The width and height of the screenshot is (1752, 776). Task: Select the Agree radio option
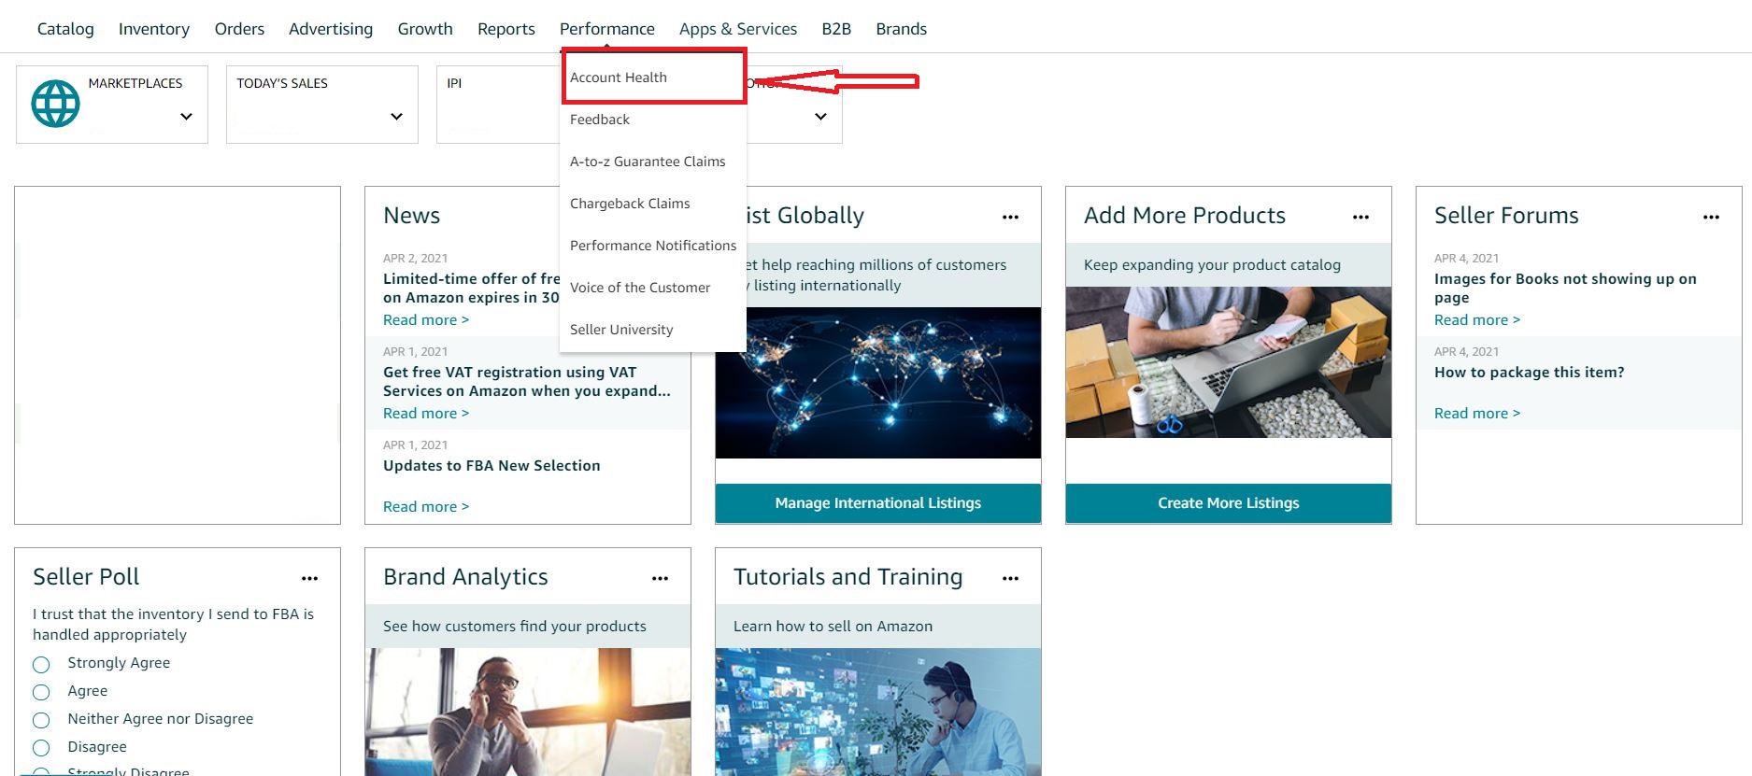[41, 692]
